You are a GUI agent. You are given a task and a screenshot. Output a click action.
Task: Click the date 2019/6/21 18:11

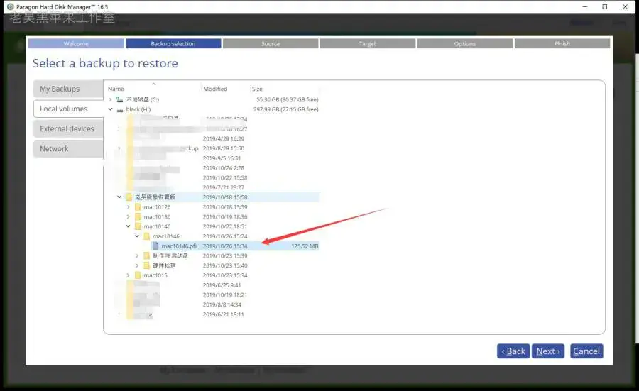(224, 314)
